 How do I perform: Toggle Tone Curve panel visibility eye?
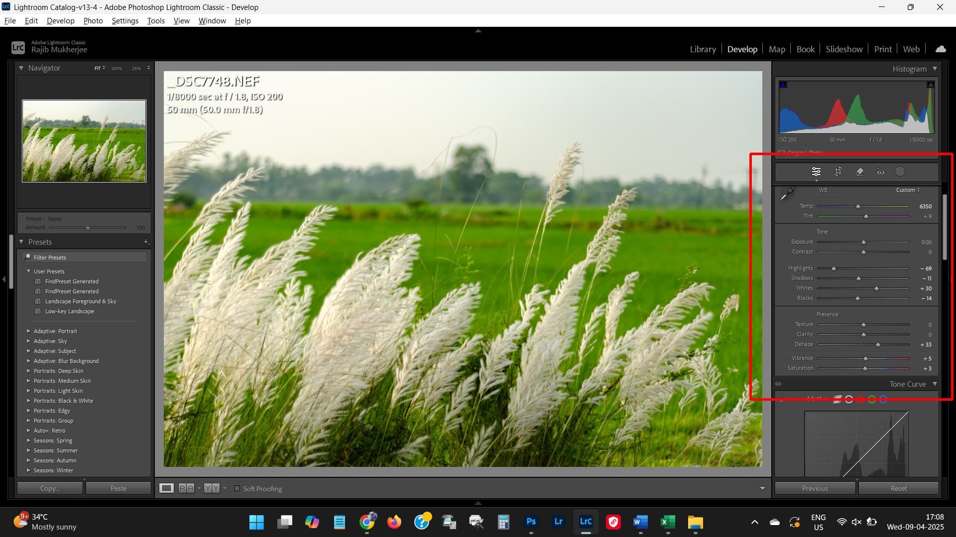[779, 384]
